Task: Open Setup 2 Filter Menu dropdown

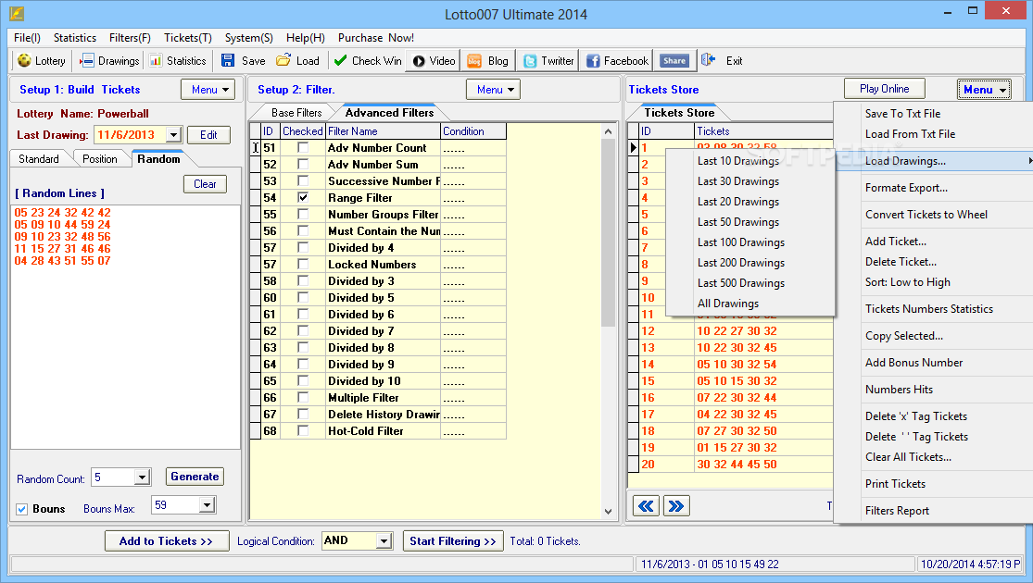Action: click(x=493, y=90)
